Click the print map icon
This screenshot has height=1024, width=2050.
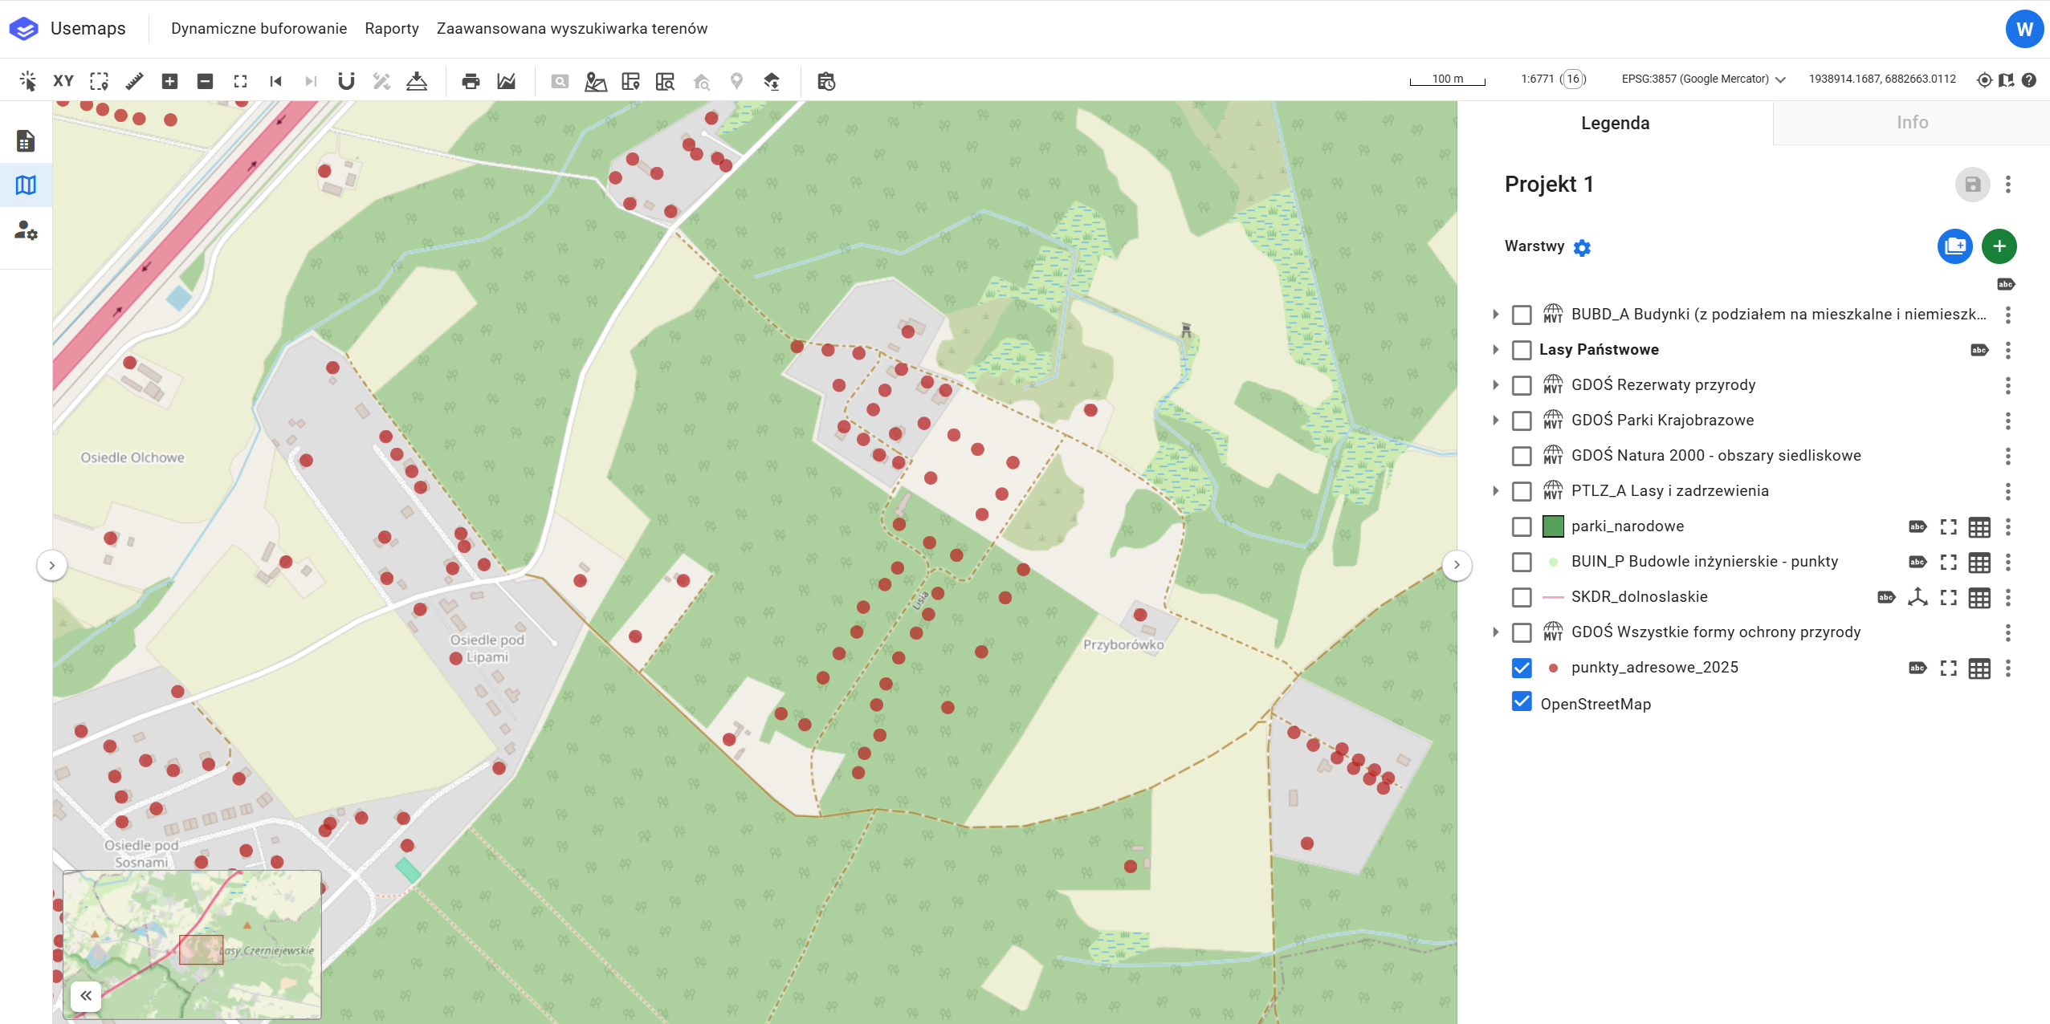471,81
